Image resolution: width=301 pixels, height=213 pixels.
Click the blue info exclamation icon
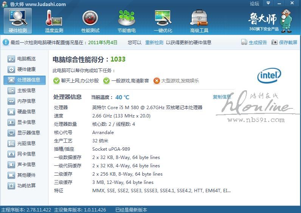point(6,42)
